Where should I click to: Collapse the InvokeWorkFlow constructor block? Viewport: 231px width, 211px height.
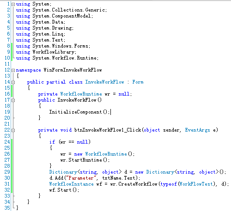(x=13, y=100)
